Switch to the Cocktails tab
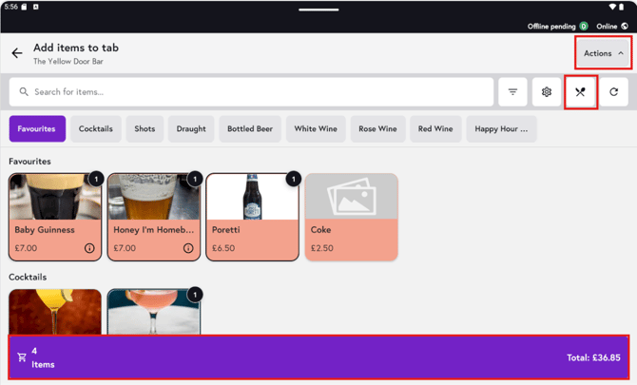The image size is (637, 385). [x=95, y=129]
